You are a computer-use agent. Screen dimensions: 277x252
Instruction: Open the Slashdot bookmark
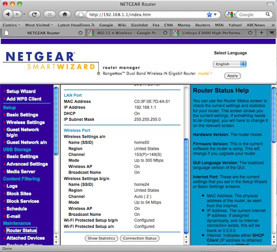click(x=139, y=25)
